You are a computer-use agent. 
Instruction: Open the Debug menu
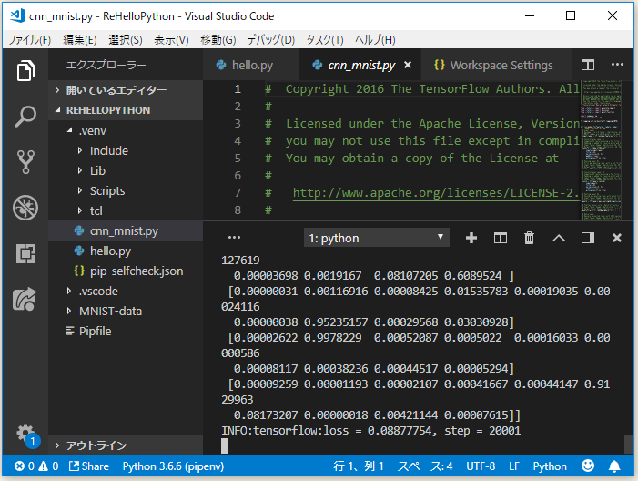[270, 40]
